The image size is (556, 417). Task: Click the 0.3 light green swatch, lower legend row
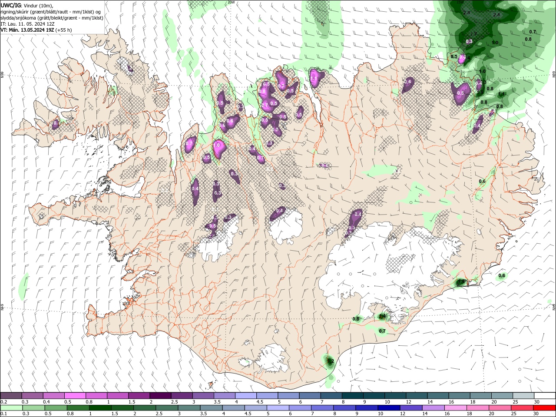[x=33, y=408]
